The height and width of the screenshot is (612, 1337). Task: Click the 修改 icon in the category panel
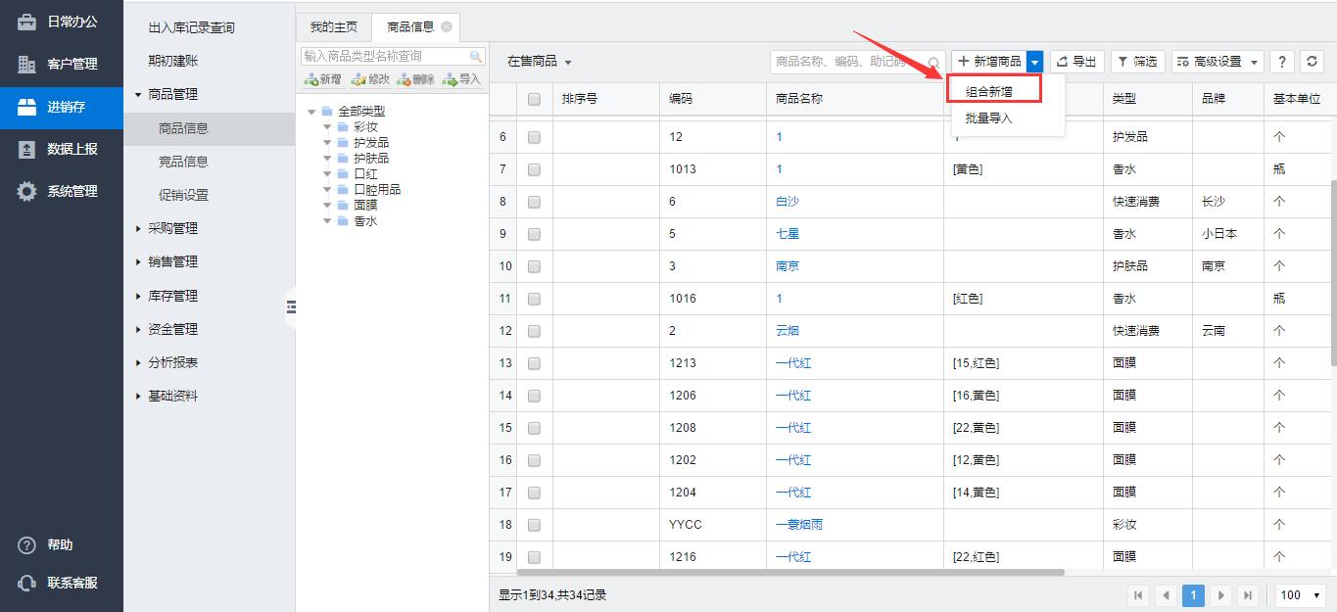[370, 79]
